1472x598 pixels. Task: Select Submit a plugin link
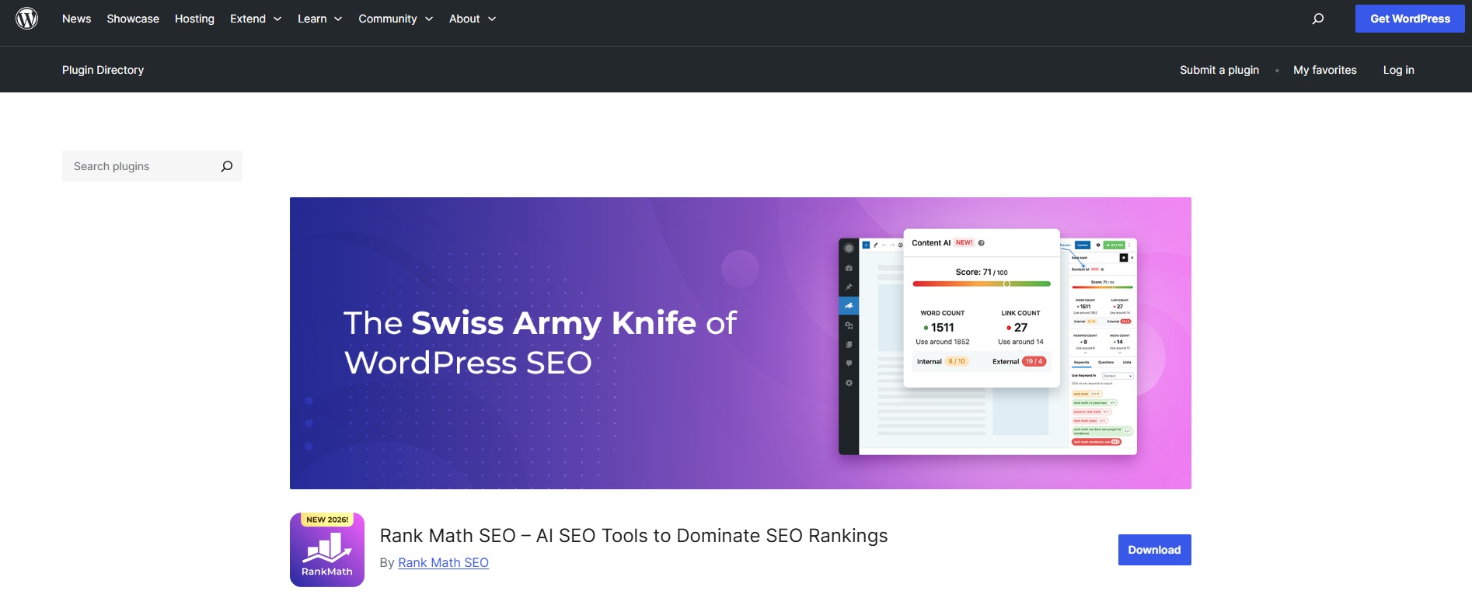(1219, 70)
